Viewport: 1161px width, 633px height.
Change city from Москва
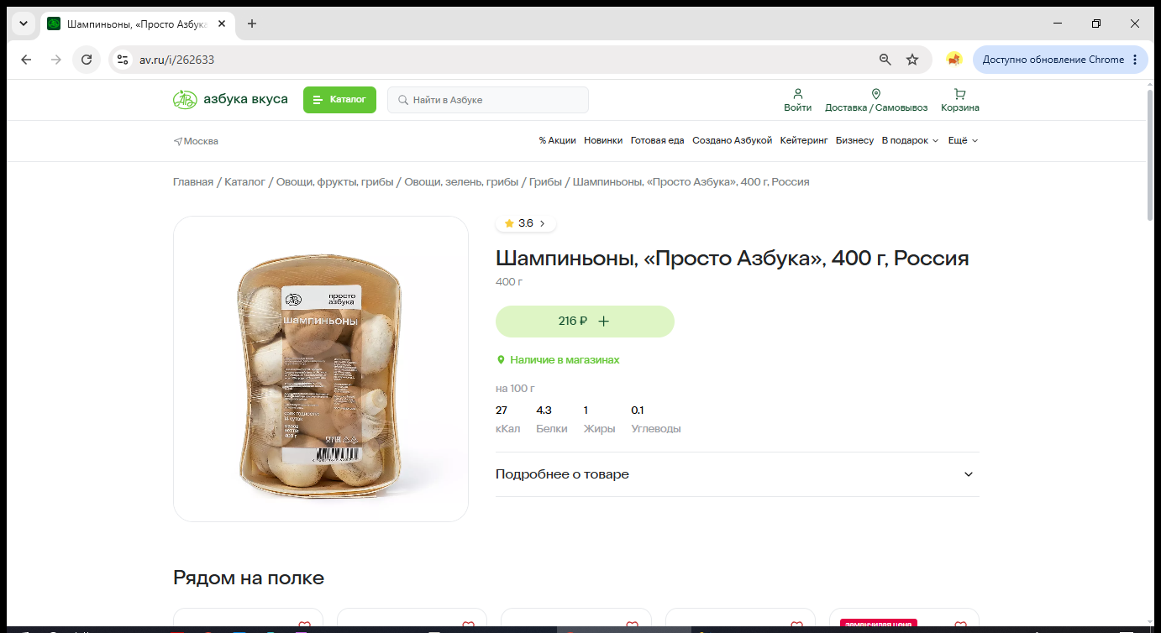196,141
